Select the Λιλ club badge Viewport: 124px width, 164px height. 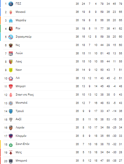pyautogui.click(x=11, y=79)
